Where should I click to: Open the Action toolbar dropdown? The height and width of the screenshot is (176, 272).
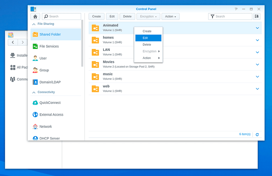(171, 17)
